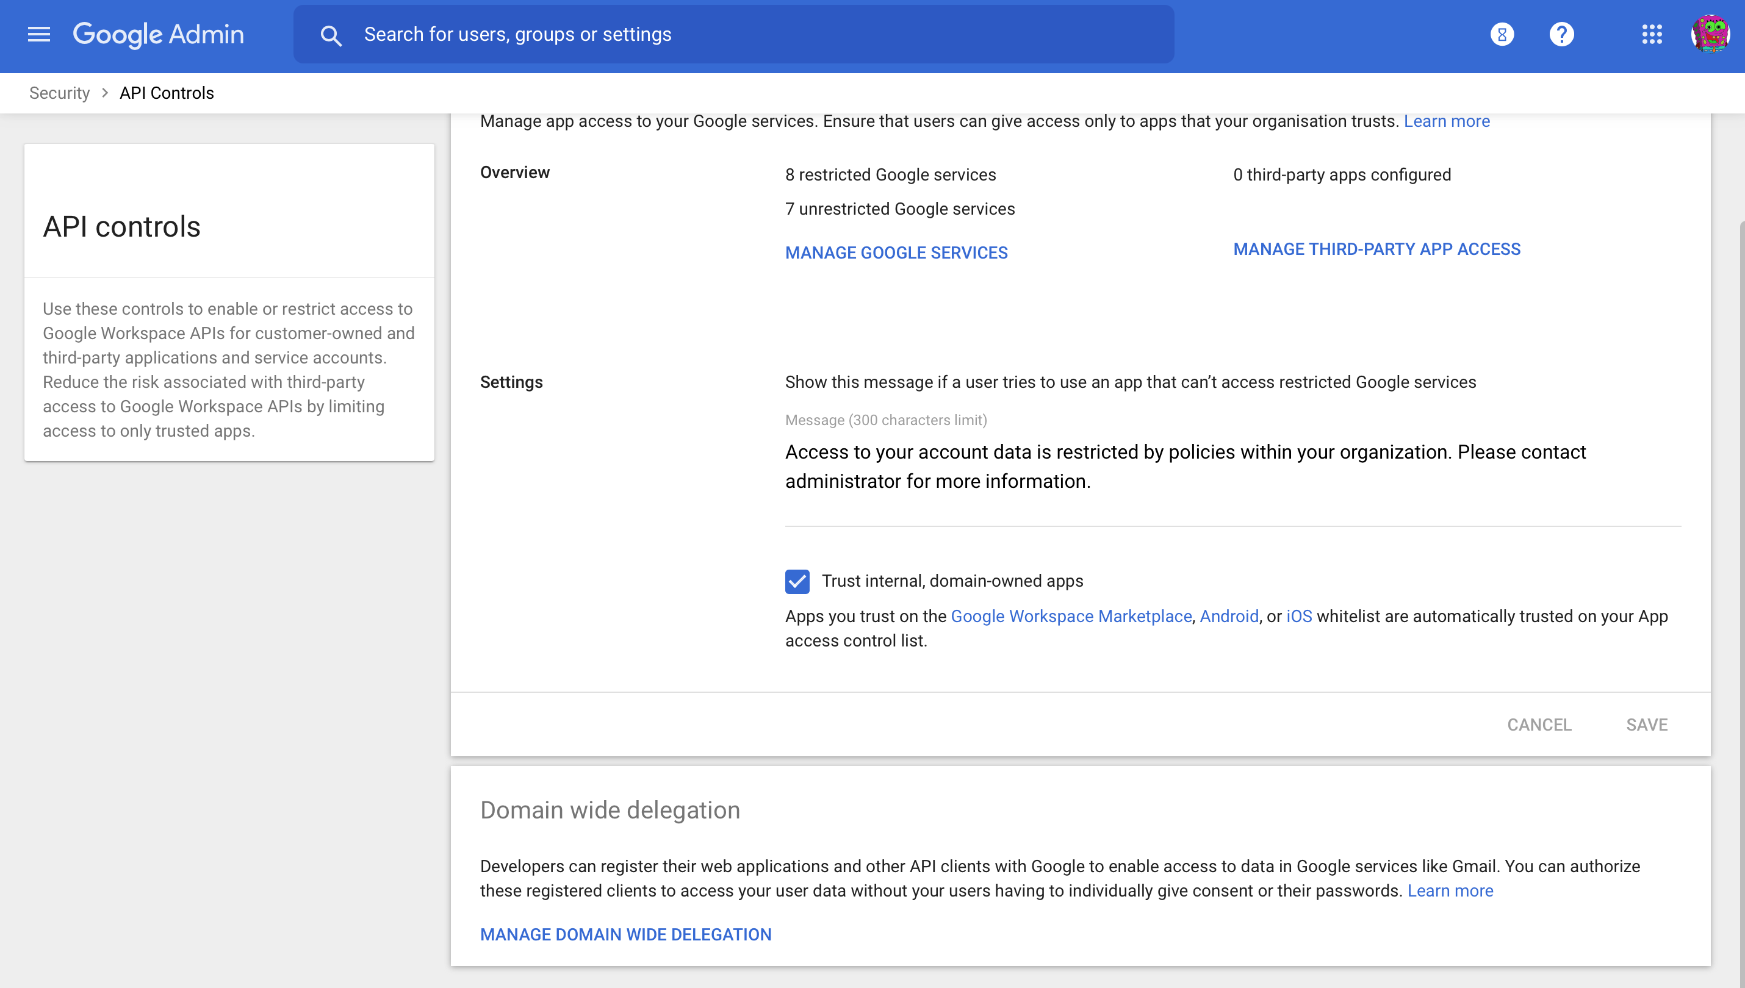Open the account profile avatar
This screenshot has width=1745, height=988.
pyautogui.click(x=1710, y=34)
